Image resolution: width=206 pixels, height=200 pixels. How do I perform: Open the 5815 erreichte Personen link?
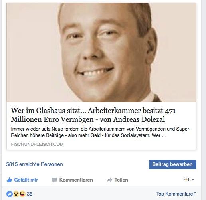tap(34, 164)
